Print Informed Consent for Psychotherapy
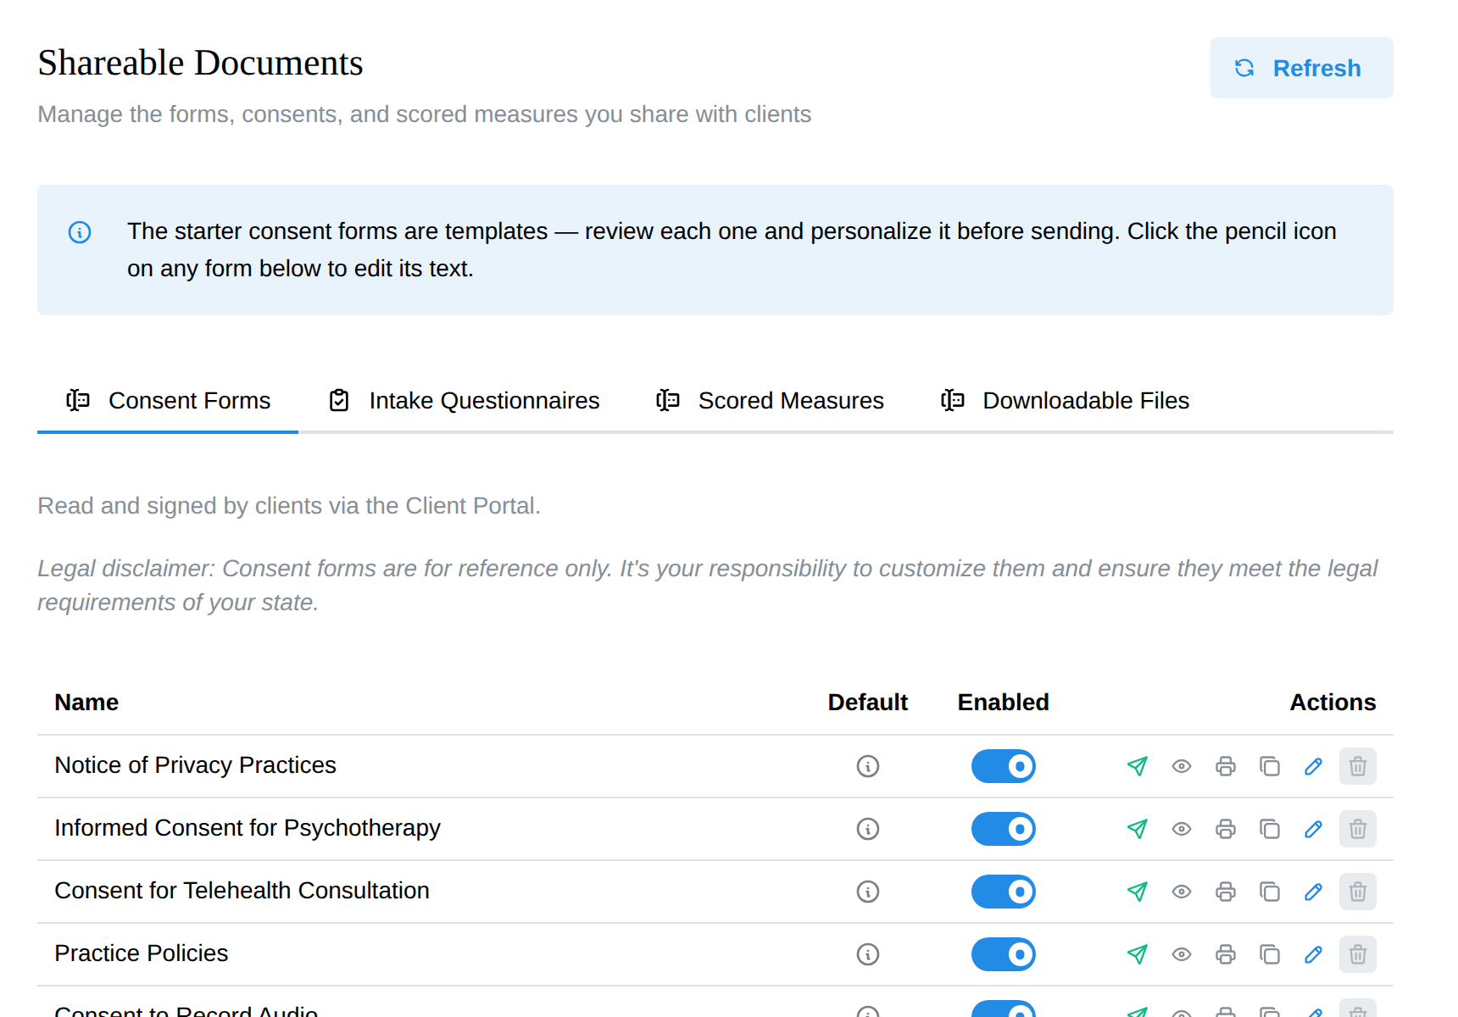Viewport: 1458px width, 1017px height. tap(1226, 829)
